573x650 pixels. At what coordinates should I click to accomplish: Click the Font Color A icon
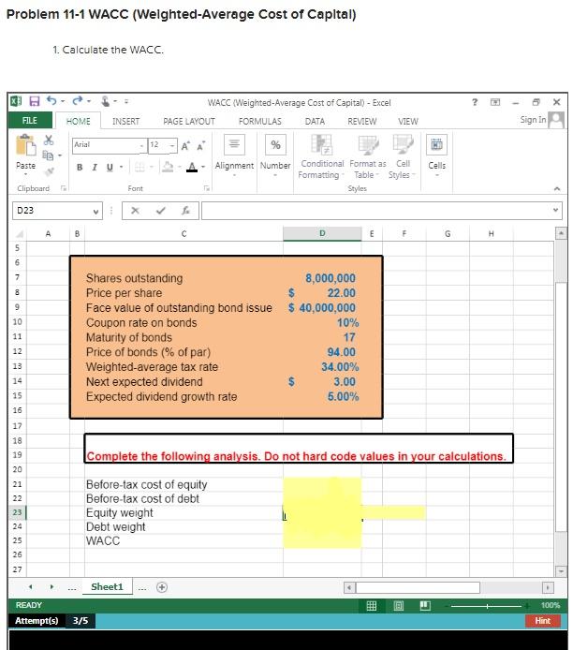[x=192, y=167]
